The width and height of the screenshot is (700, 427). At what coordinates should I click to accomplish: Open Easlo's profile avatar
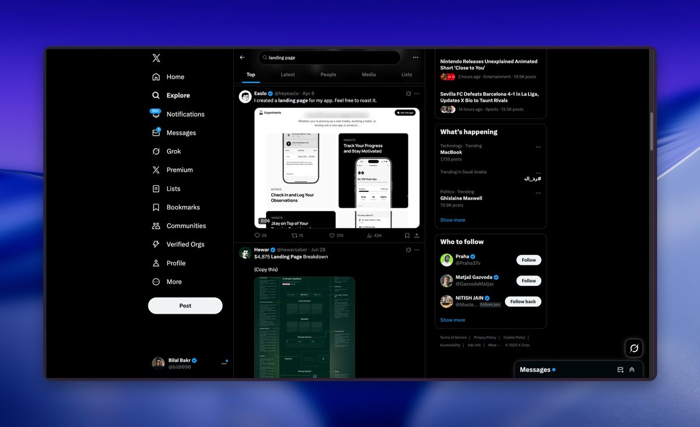click(x=245, y=96)
